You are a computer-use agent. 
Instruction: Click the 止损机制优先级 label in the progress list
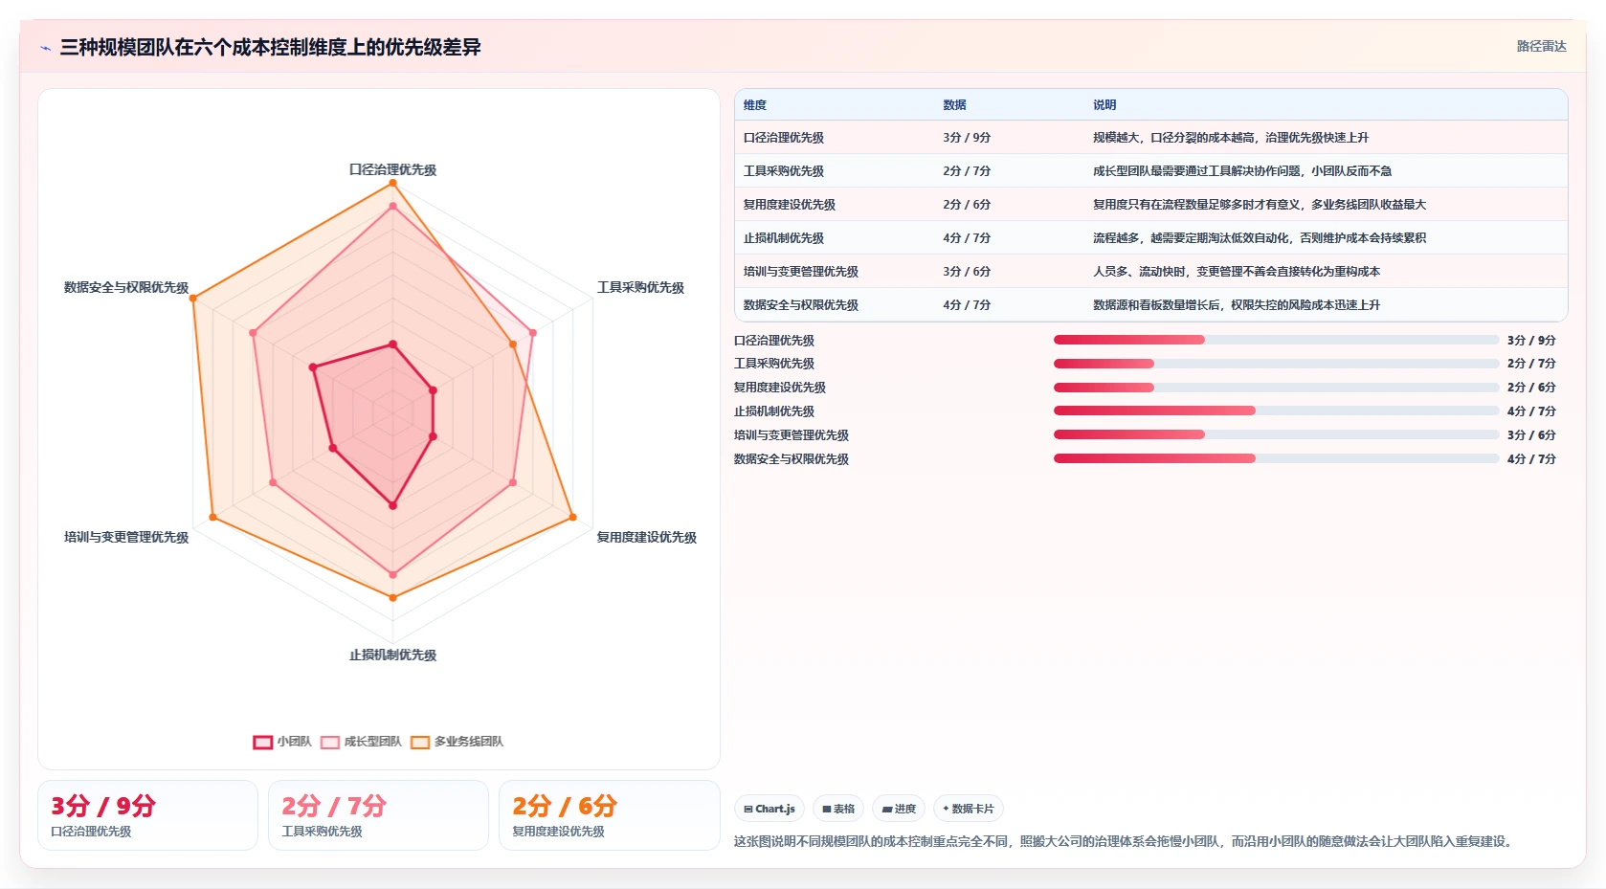[774, 411]
